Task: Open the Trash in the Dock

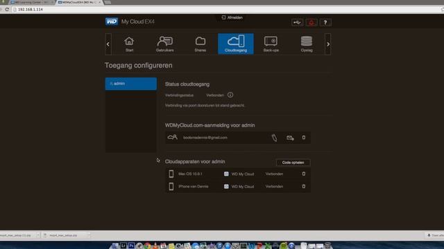Action: point(327,246)
